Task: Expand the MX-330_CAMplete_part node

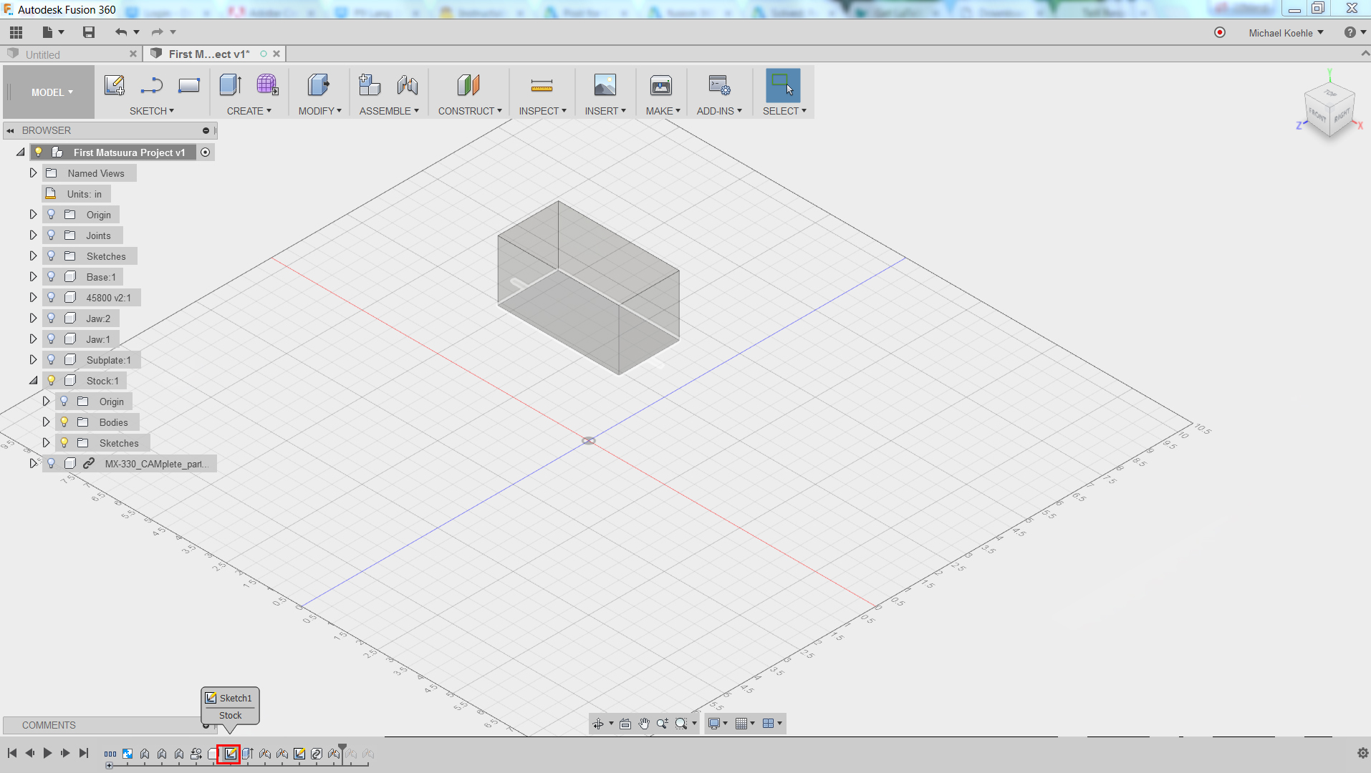Action: coord(33,463)
